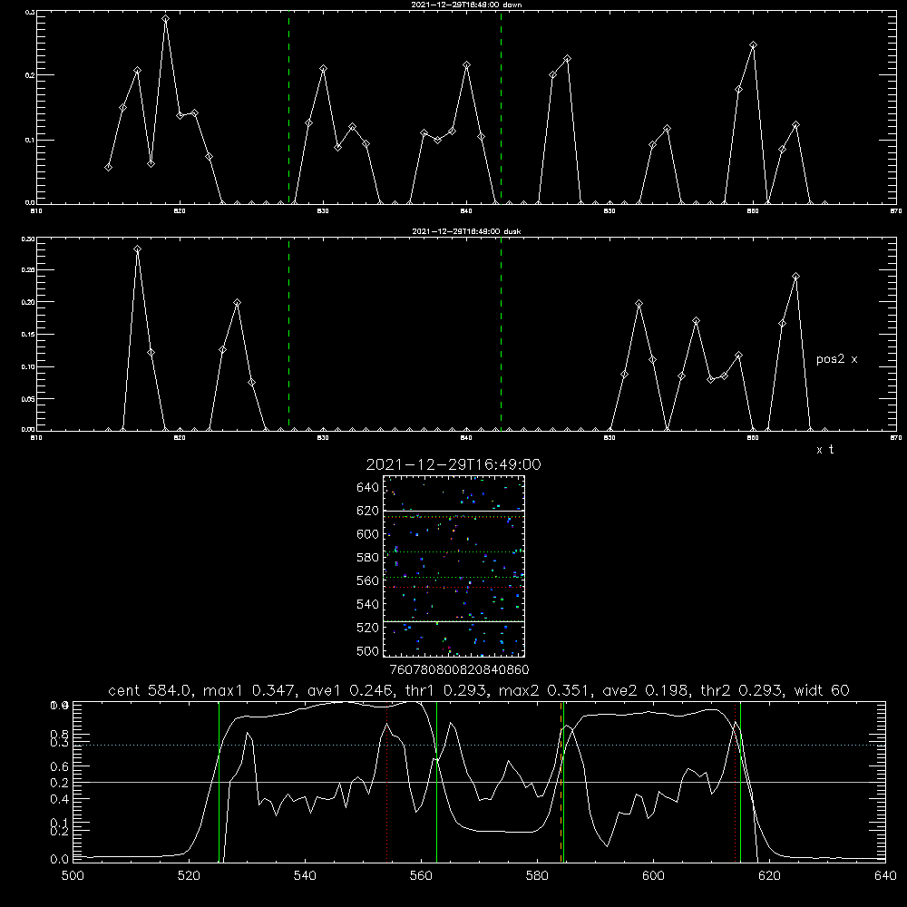Viewport: 907px width, 907px height.
Task: Click the dusk plot x-axis label 820
Action: tap(180, 438)
